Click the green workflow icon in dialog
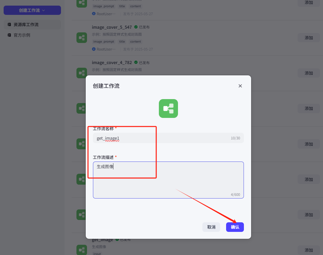Image resolution: width=323 pixels, height=255 pixels. coord(168,108)
